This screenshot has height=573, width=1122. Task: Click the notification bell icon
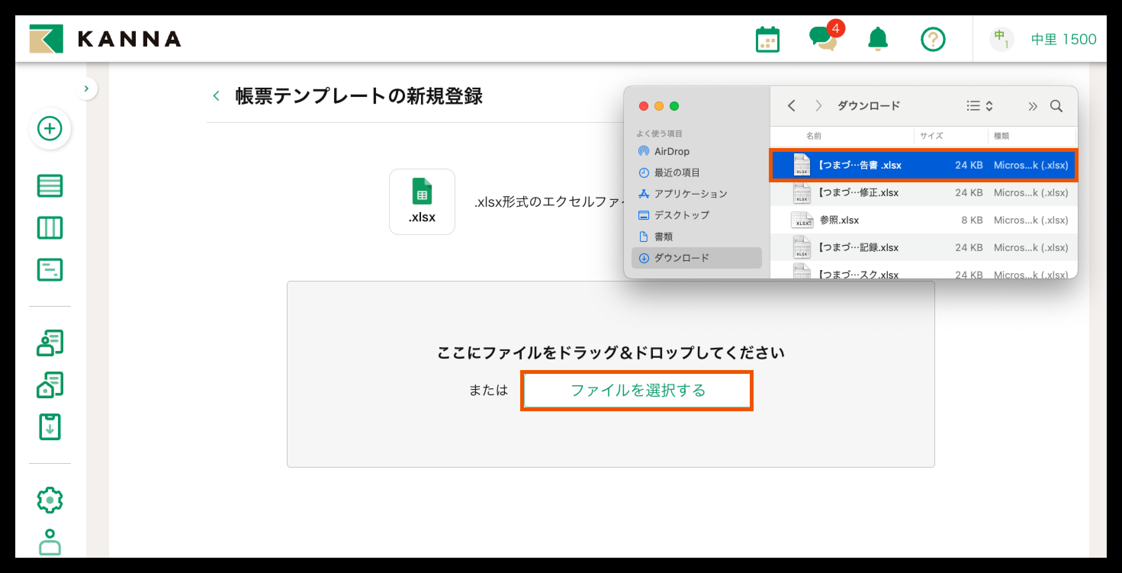[x=878, y=39]
